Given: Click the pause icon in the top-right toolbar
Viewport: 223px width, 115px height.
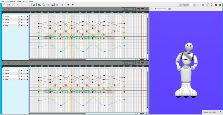Looking at the screenshot, I should [216, 5].
